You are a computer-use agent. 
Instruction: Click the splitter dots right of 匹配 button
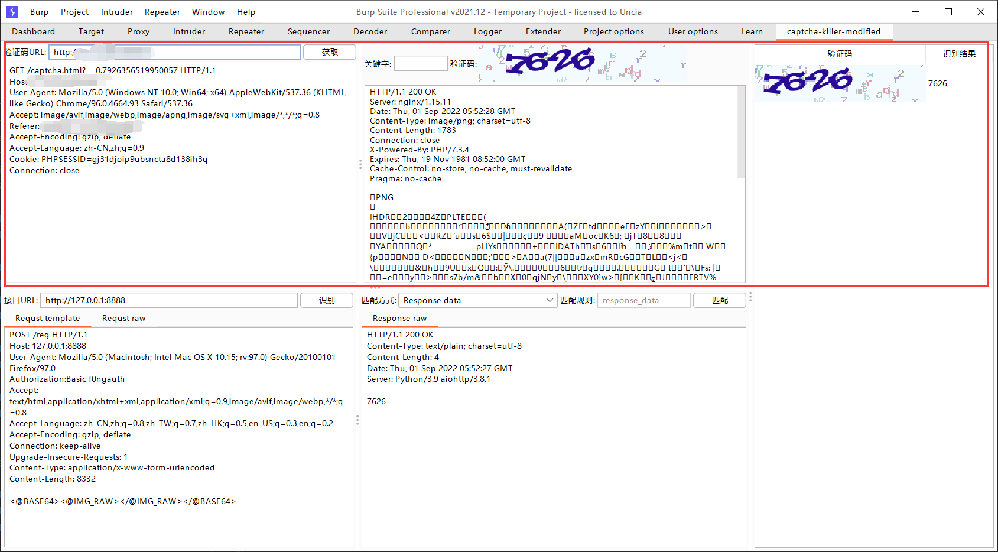click(750, 296)
